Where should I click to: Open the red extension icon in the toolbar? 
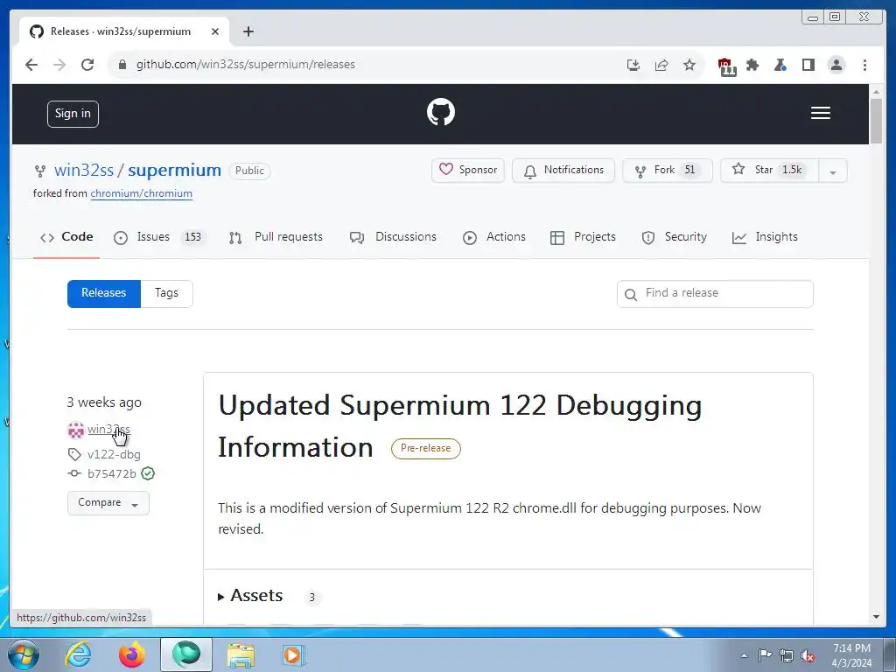(x=726, y=66)
